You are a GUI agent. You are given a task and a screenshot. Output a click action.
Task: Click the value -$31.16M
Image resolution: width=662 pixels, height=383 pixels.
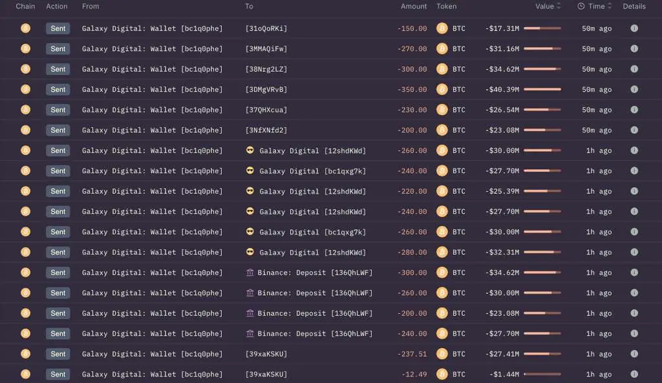click(x=502, y=48)
